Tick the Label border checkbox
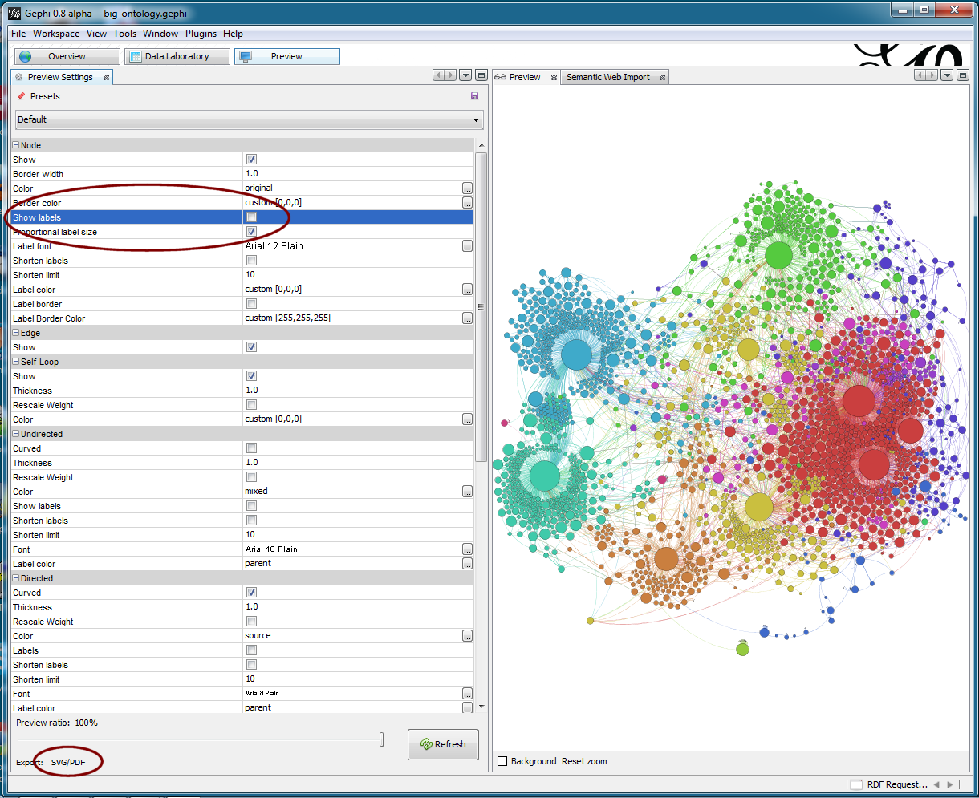Image resolution: width=979 pixels, height=798 pixels. 251,304
